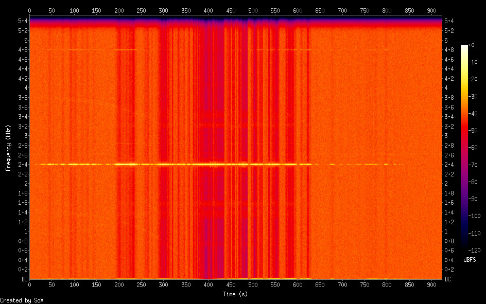Click the "0" tick on the bottom time axis
The width and height of the screenshot is (486, 304).
point(29,284)
